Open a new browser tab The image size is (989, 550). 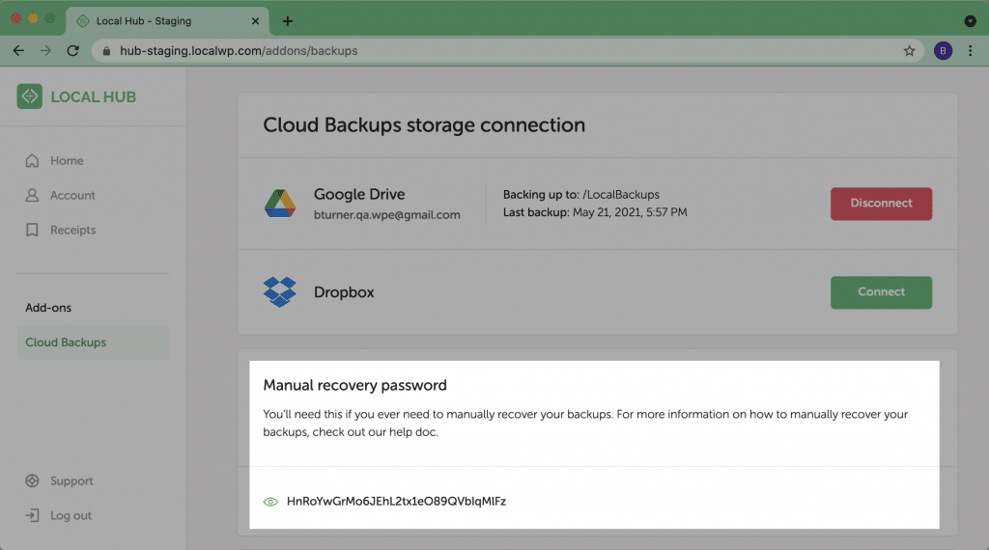[288, 21]
